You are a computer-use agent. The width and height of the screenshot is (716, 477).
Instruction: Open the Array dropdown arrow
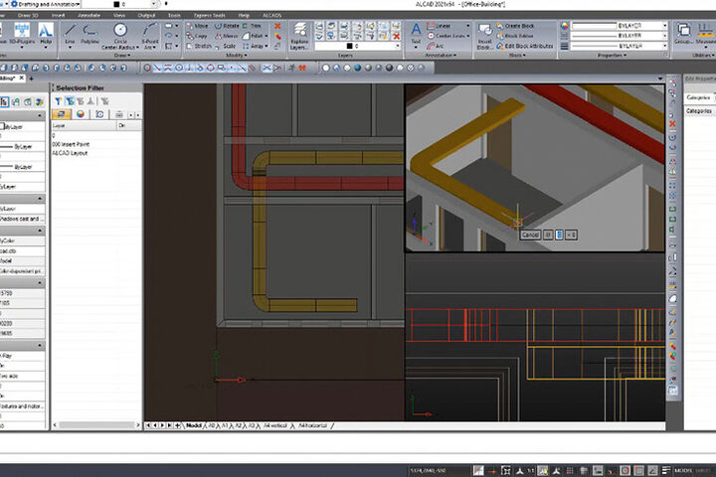coord(267,46)
